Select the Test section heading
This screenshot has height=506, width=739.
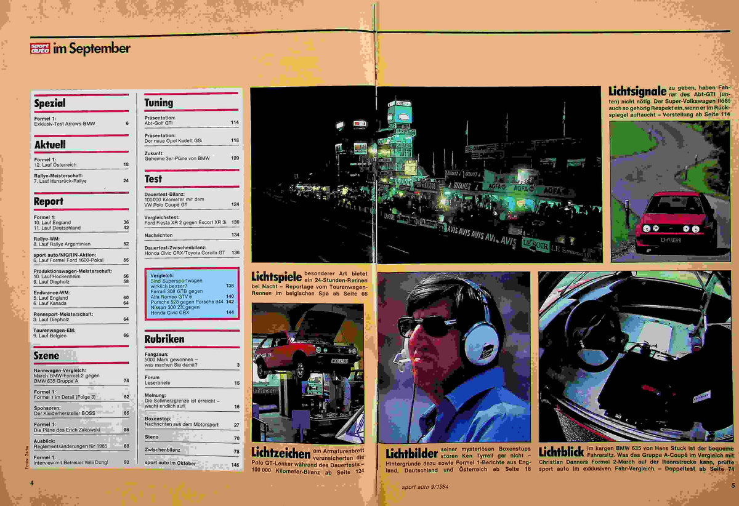click(153, 179)
